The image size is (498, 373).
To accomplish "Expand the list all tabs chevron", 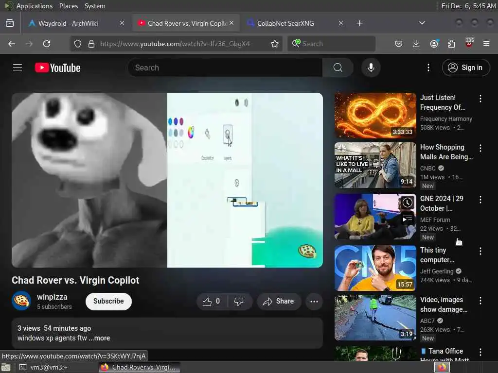I will pos(422,23).
